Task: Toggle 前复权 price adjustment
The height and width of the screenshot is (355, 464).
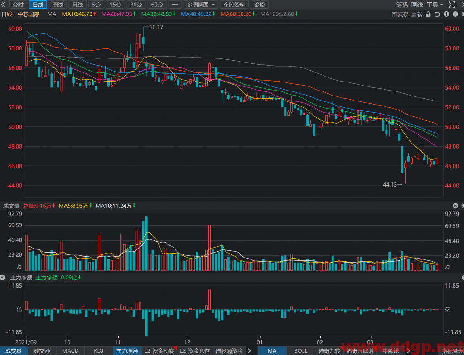Action: click(x=400, y=14)
